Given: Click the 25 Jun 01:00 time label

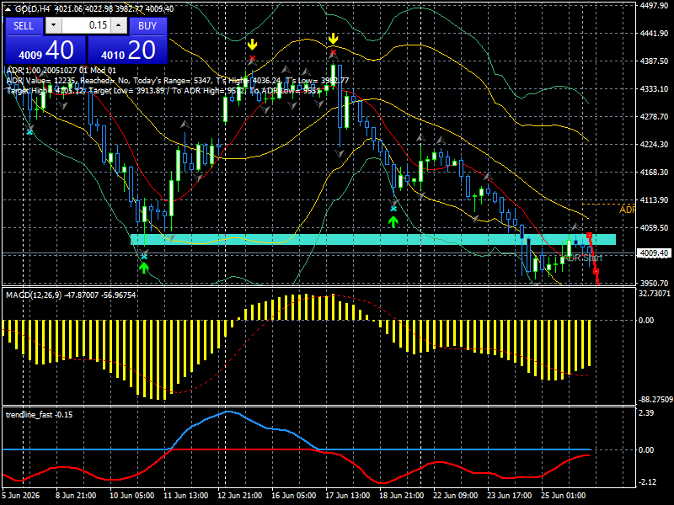Looking at the screenshot, I should pyautogui.click(x=563, y=496).
